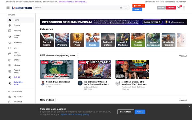
Task: Click the Learn More cookie button
Action: [126, 112]
